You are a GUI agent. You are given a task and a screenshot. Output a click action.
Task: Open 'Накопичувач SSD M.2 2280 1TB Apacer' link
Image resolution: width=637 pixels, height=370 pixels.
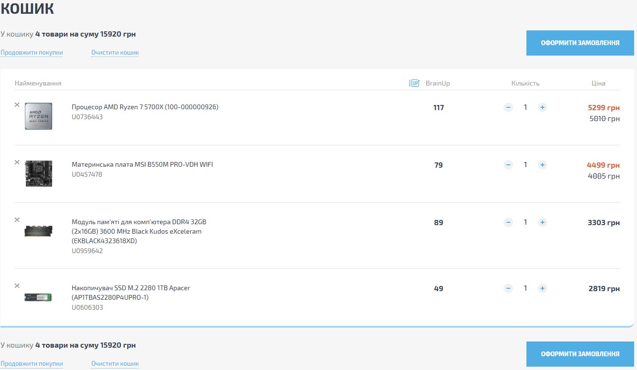tap(131, 293)
